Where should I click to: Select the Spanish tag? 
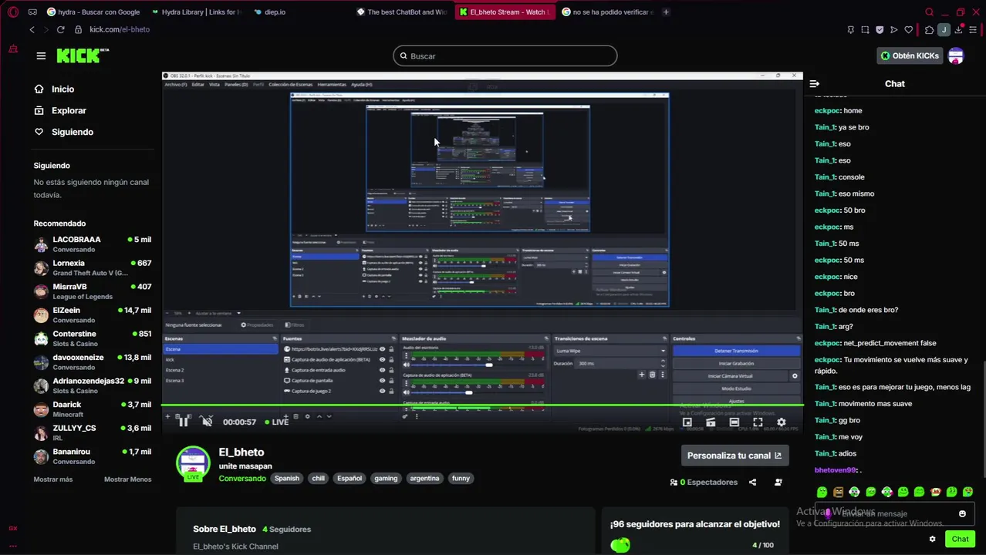pyautogui.click(x=286, y=479)
